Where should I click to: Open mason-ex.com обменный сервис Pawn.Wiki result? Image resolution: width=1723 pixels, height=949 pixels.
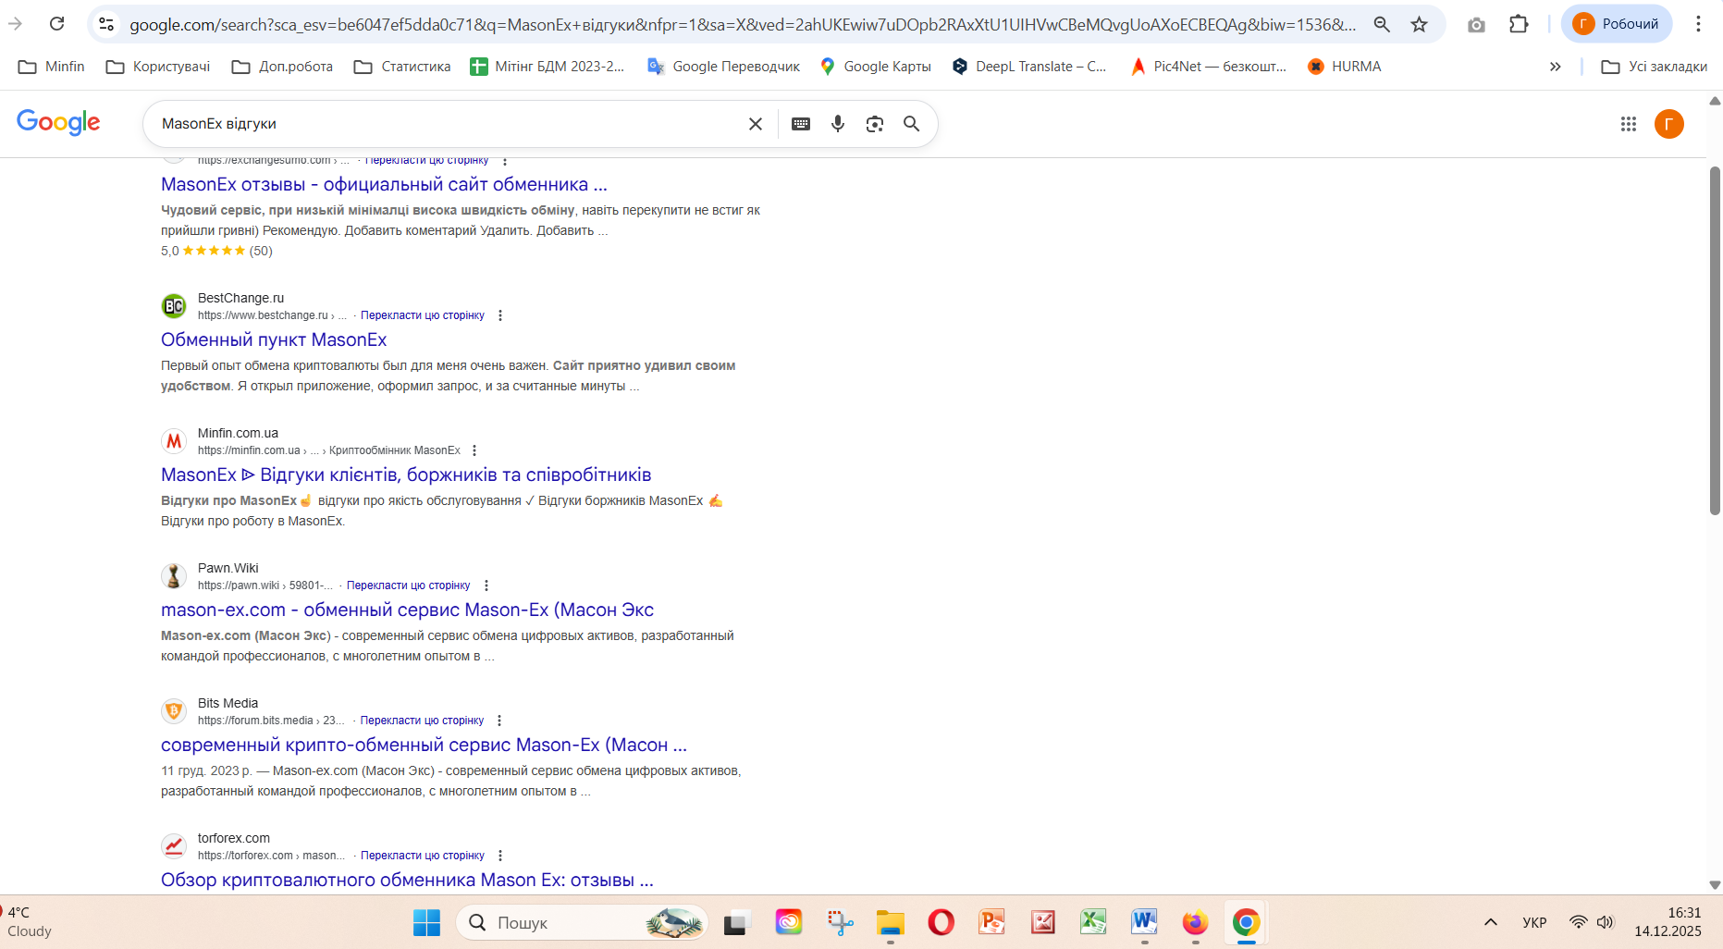[407, 610]
